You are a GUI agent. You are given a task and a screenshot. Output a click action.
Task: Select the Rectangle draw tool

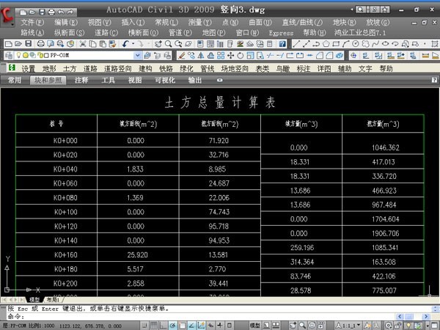[336, 44]
